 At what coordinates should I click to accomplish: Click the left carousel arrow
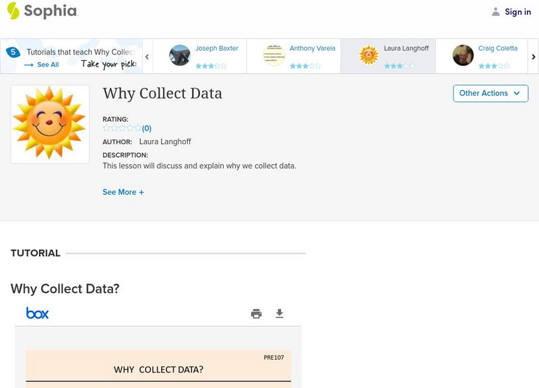pyautogui.click(x=146, y=57)
